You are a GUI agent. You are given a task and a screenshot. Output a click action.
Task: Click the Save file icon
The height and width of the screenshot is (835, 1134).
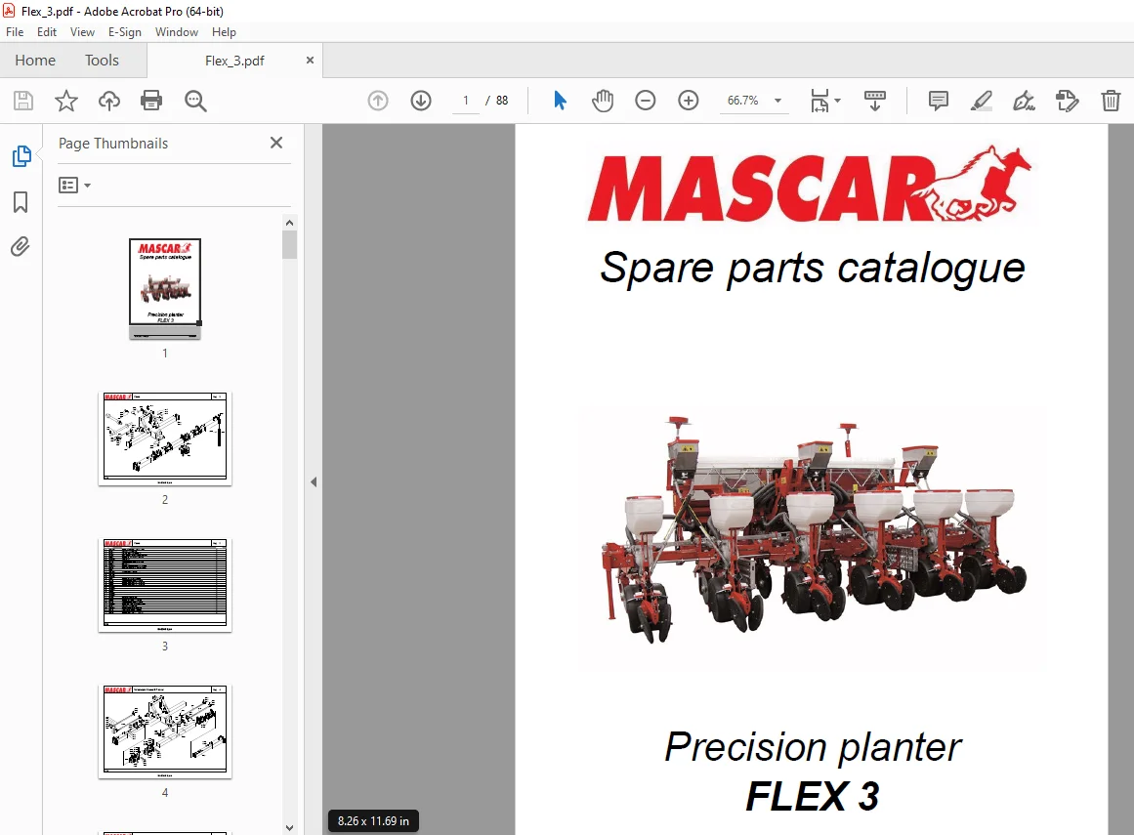[x=23, y=101]
